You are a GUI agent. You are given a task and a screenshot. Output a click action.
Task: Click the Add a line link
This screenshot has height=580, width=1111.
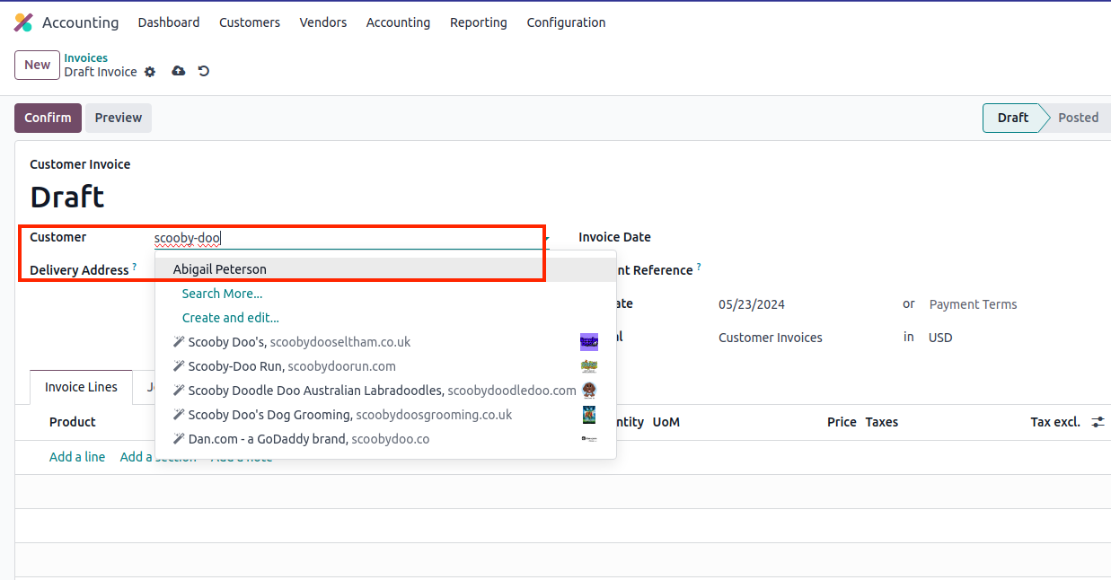pyautogui.click(x=77, y=457)
